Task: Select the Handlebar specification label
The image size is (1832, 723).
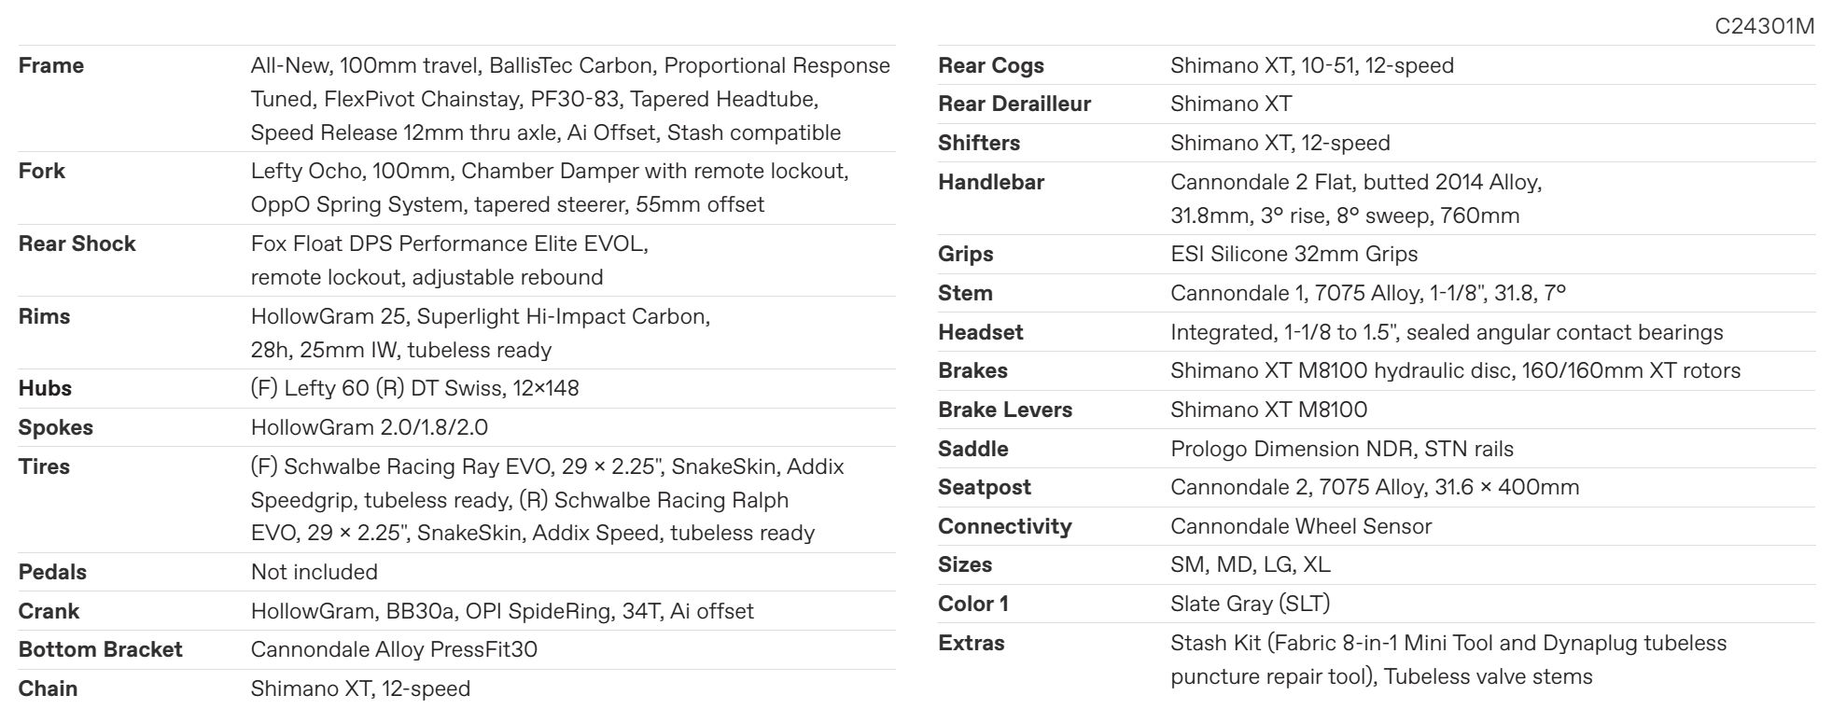Action: 991,182
